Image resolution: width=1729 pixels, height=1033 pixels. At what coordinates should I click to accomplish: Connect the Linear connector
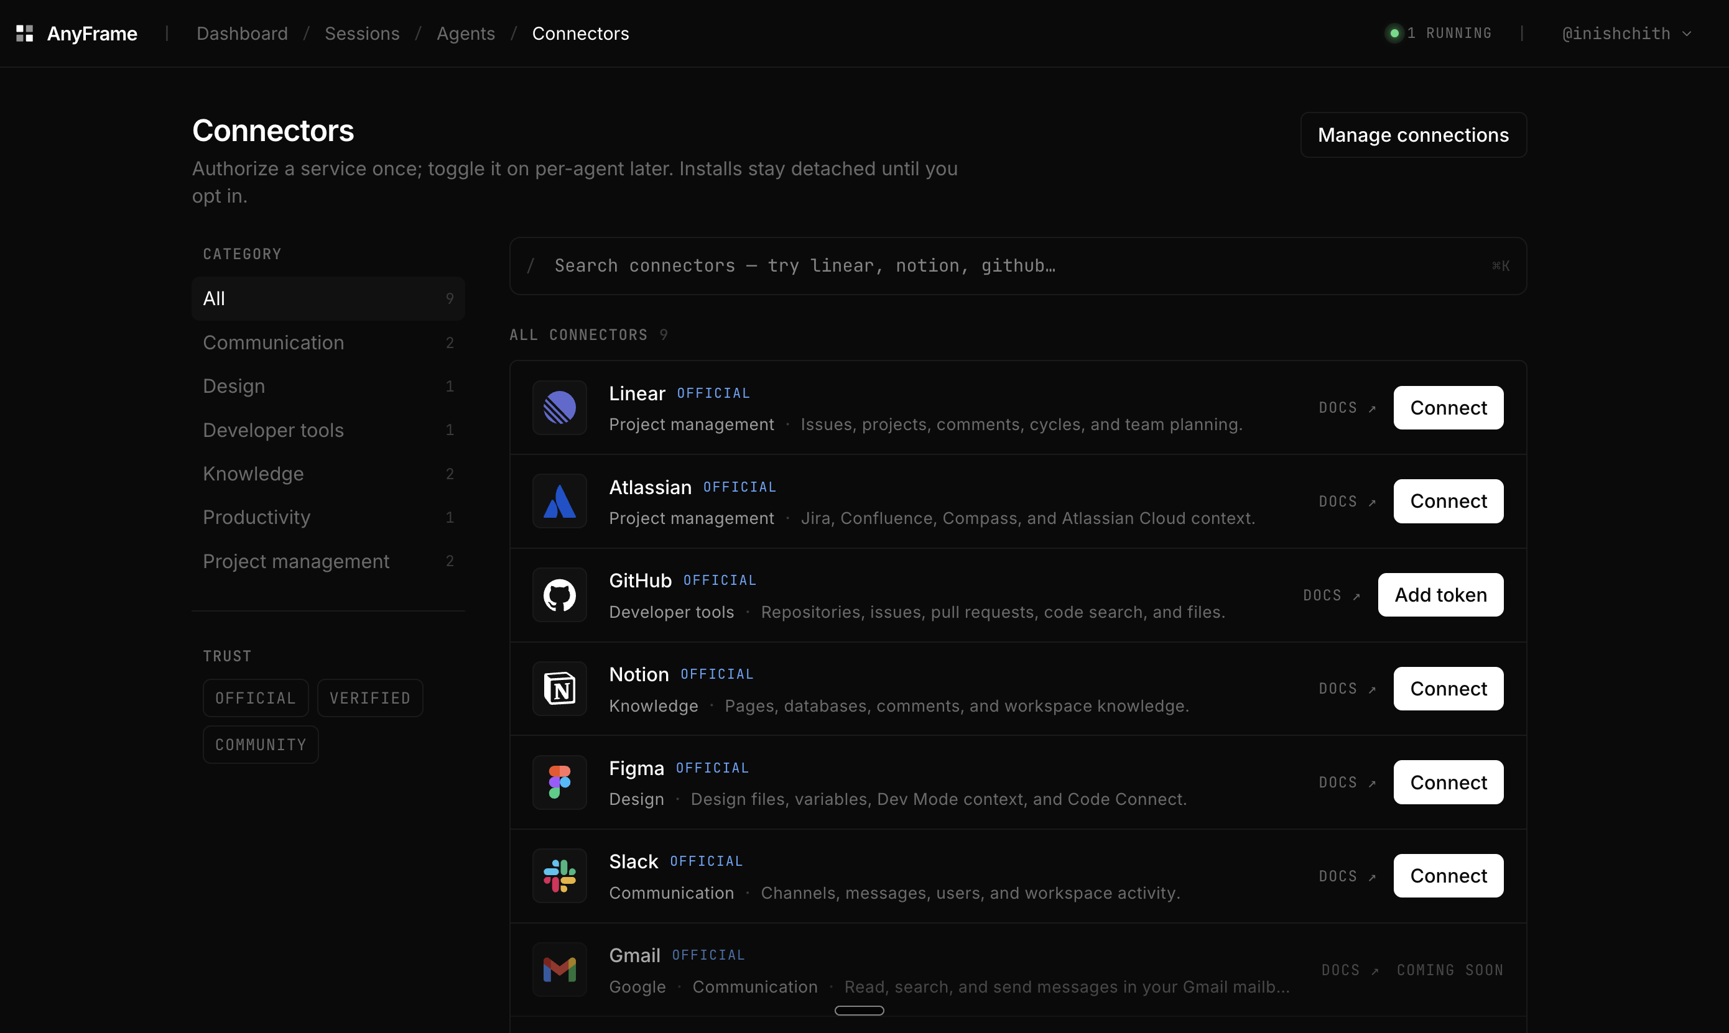click(x=1448, y=408)
